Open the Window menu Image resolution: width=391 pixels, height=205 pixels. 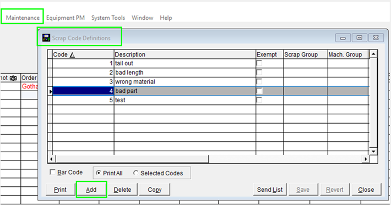pyautogui.click(x=143, y=18)
